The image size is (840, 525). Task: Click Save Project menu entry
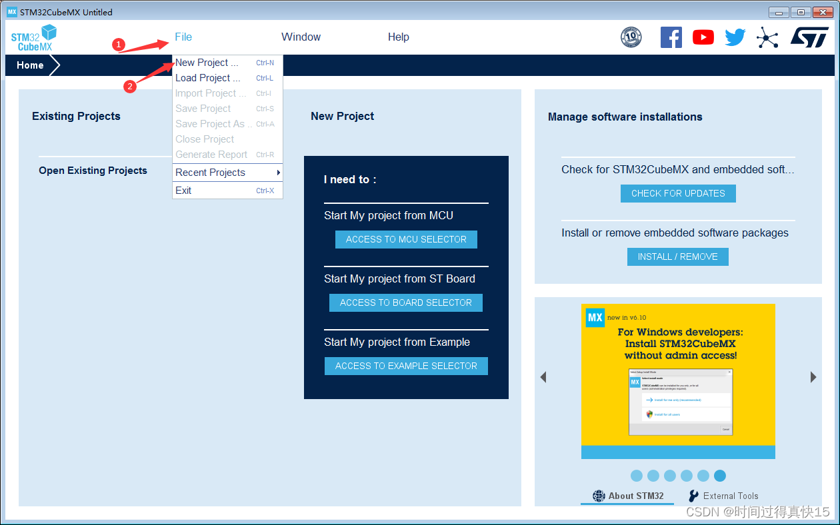pyautogui.click(x=227, y=109)
